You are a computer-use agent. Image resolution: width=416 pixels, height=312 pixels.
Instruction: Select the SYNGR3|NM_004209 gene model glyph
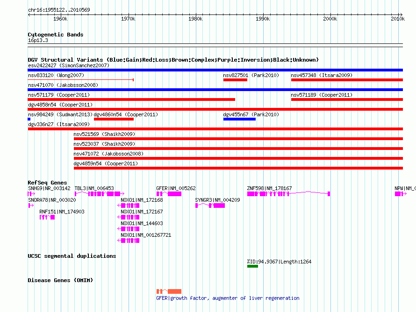[x=210, y=206]
